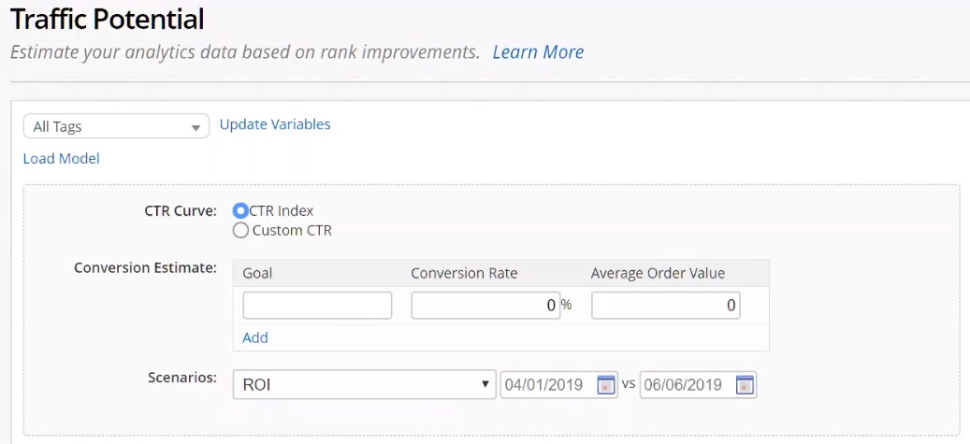970x444 pixels.
Task: Click the Traffic Potential heading
Action: 107,20
